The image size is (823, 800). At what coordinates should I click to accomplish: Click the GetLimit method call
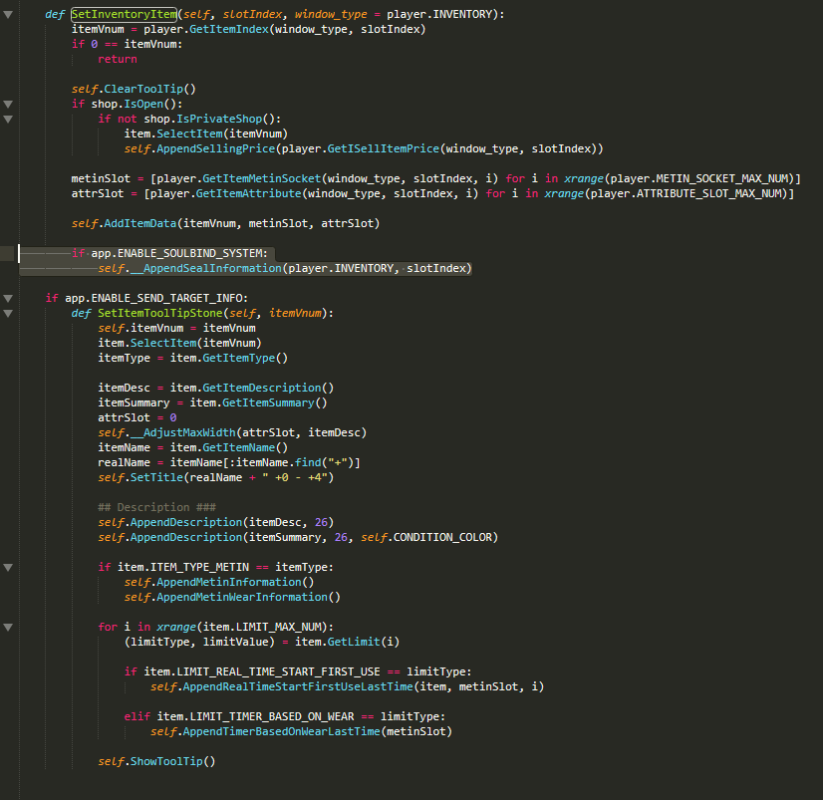(354, 642)
